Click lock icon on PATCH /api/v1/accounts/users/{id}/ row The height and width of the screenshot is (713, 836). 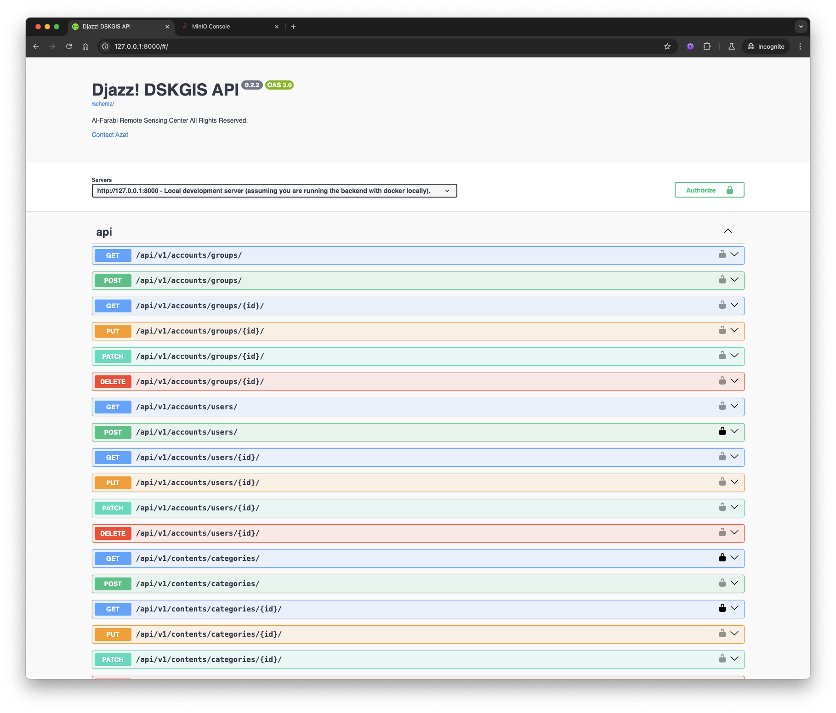(722, 507)
